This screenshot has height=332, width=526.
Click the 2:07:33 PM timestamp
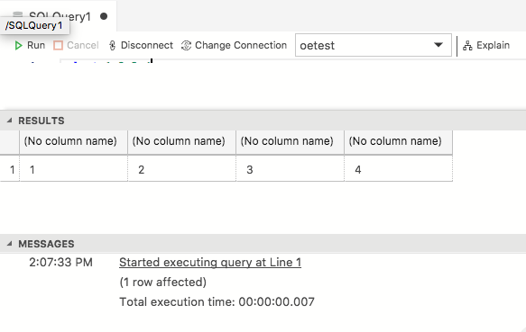click(x=60, y=263)
